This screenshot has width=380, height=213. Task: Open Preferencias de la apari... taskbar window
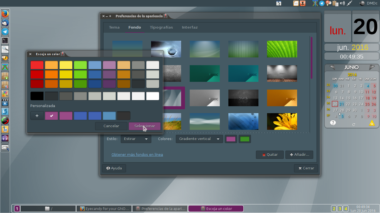pyautogui.click(x=160, y=209)
